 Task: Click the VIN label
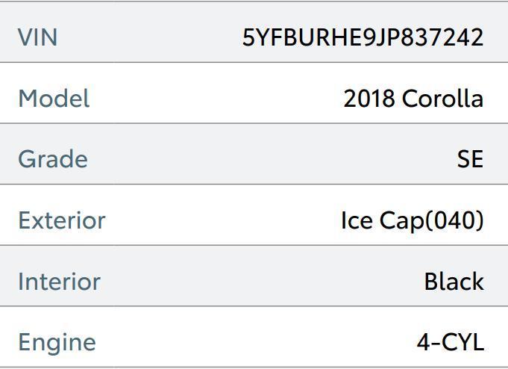click(37, 37)
